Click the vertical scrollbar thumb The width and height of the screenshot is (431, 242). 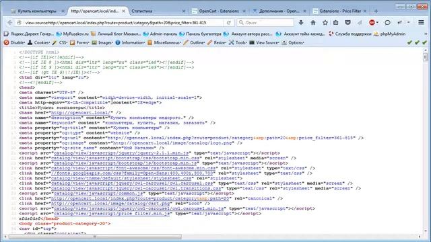point(426,56)
